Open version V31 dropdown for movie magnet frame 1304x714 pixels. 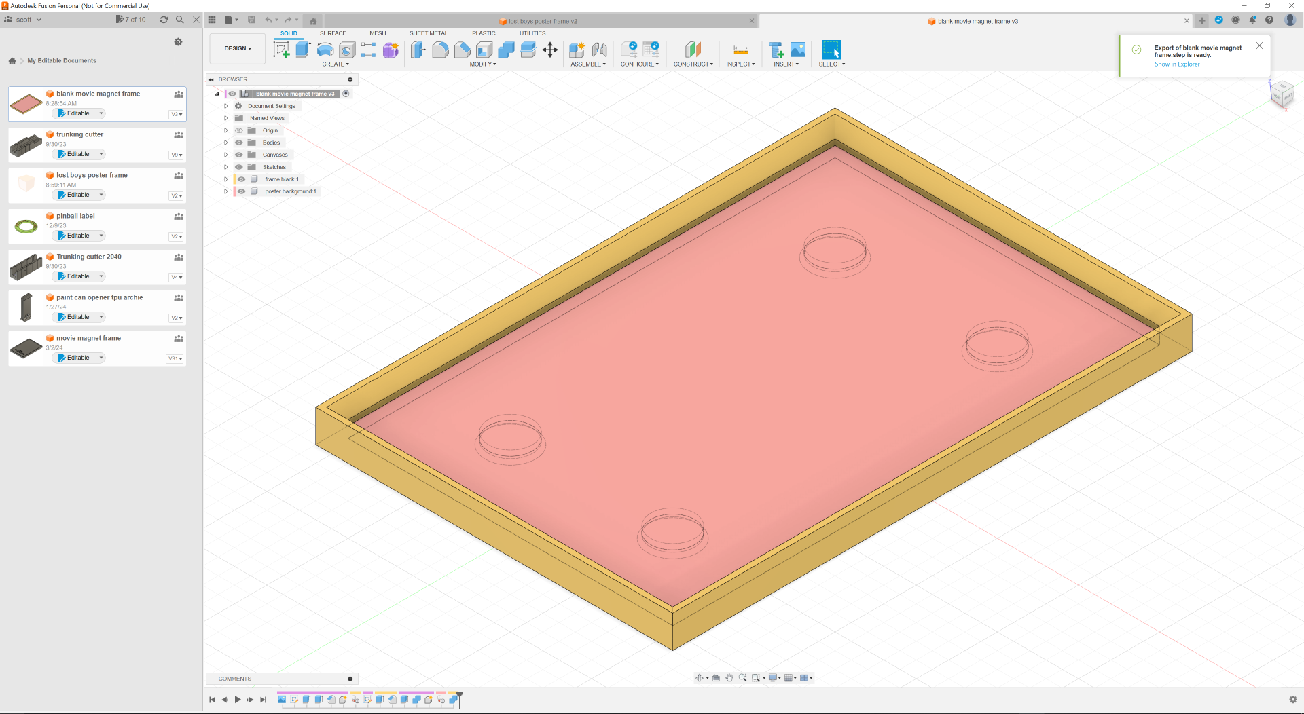click(175, 358)
